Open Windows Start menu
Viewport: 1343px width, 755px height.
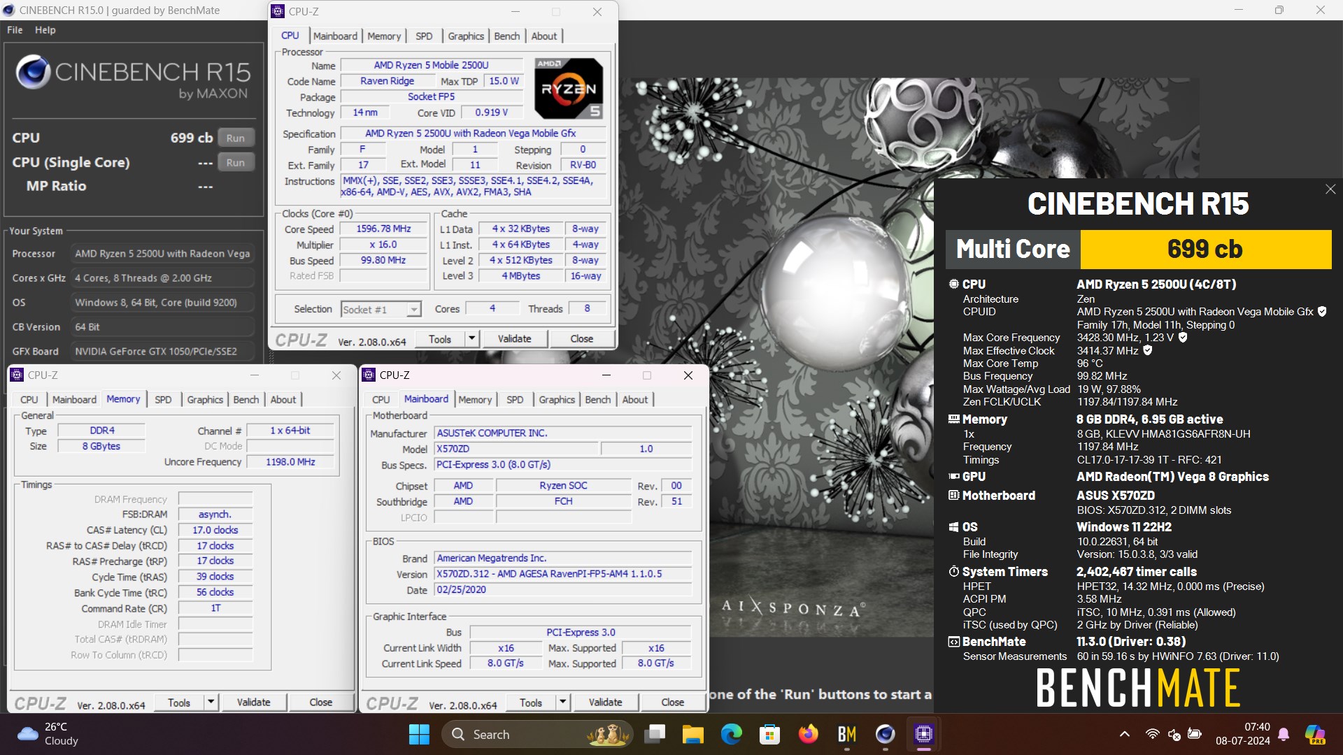point(419,734)
